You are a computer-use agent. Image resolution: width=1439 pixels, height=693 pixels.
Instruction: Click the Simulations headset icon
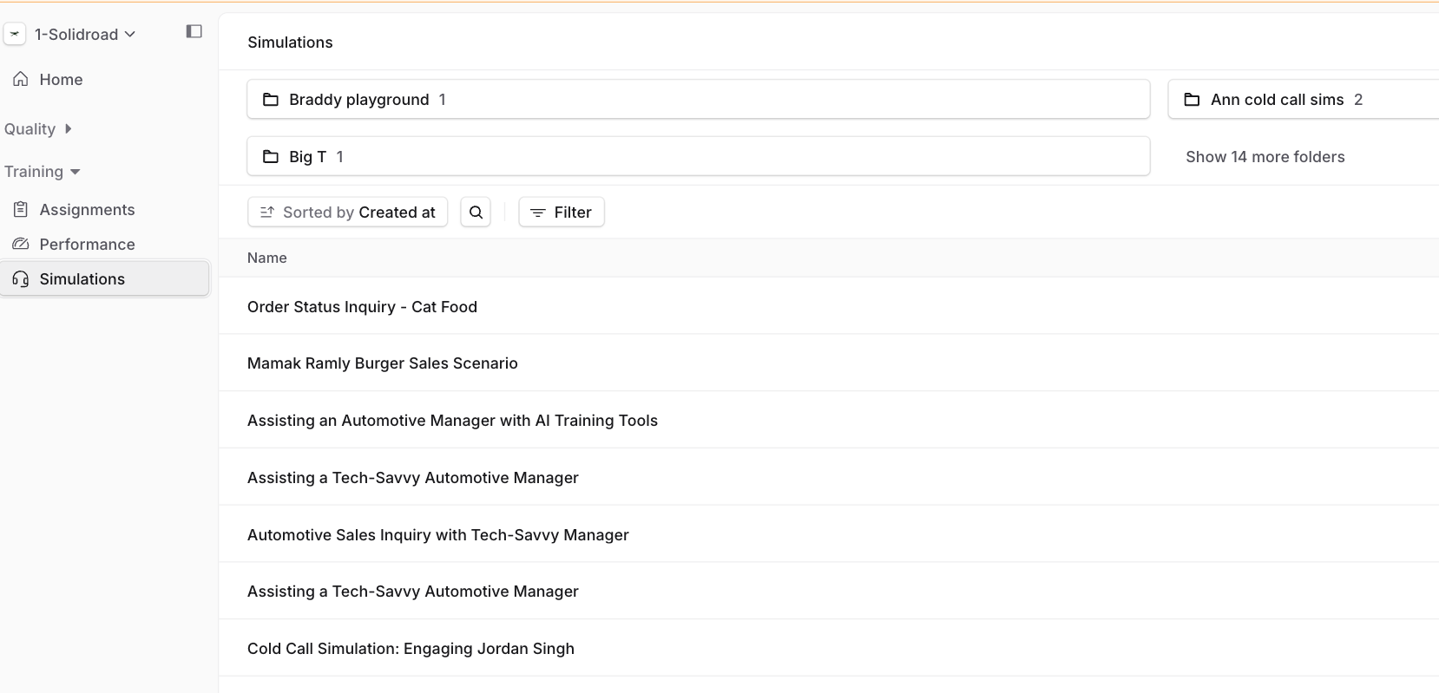[x=21, y=278]
